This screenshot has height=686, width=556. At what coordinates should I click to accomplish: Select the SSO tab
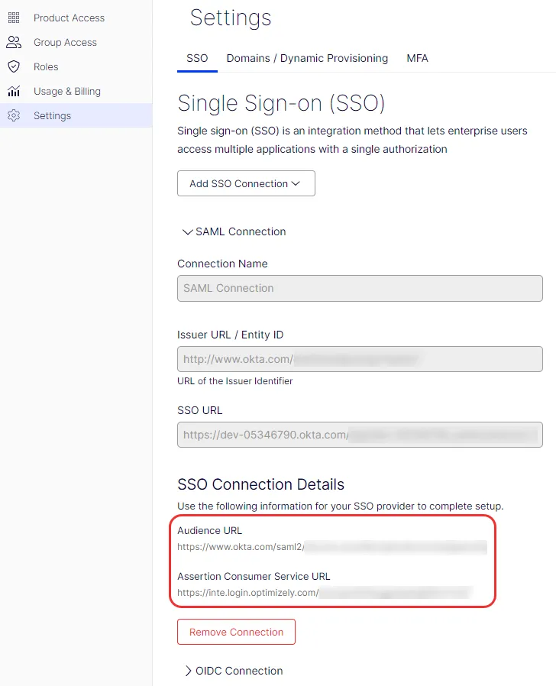pyautogui.click(x=197, y=58)
